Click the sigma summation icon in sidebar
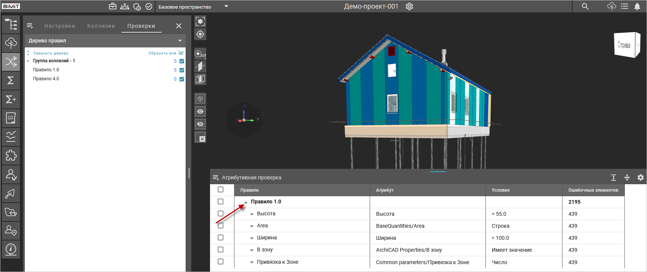 pyautogui.click(x=11, y=80)
